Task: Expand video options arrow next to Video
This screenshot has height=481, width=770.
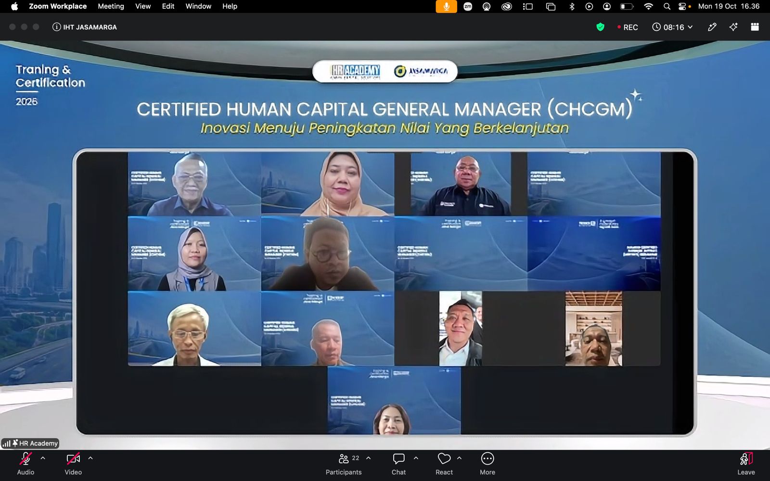Action: point(90,458)
